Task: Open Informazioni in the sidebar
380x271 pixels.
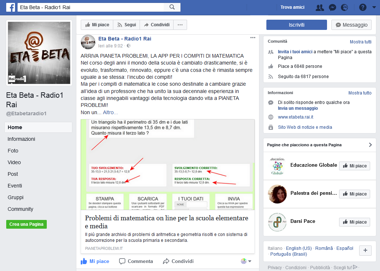Action: [x=21, y=139]
